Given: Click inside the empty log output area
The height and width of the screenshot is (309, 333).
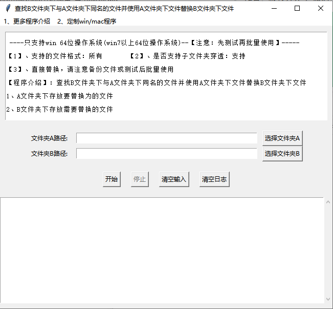Looking at the screenshot, I should tap(162, 250).
